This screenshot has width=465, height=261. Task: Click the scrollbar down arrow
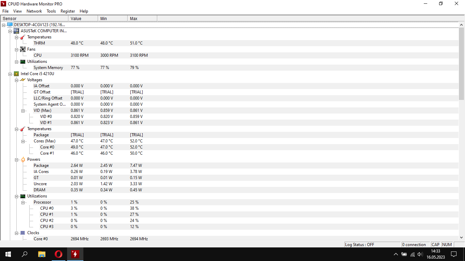point(462,238)
